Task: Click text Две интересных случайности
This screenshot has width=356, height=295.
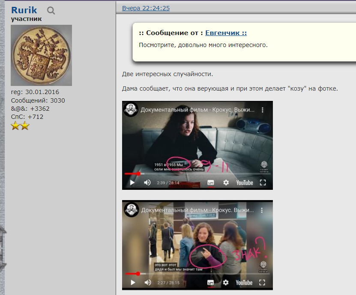Action: click(x=168, y=74)
